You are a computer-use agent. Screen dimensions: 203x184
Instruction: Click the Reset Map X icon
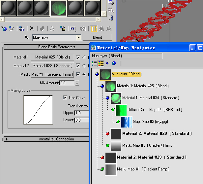(x=32, y=29)
